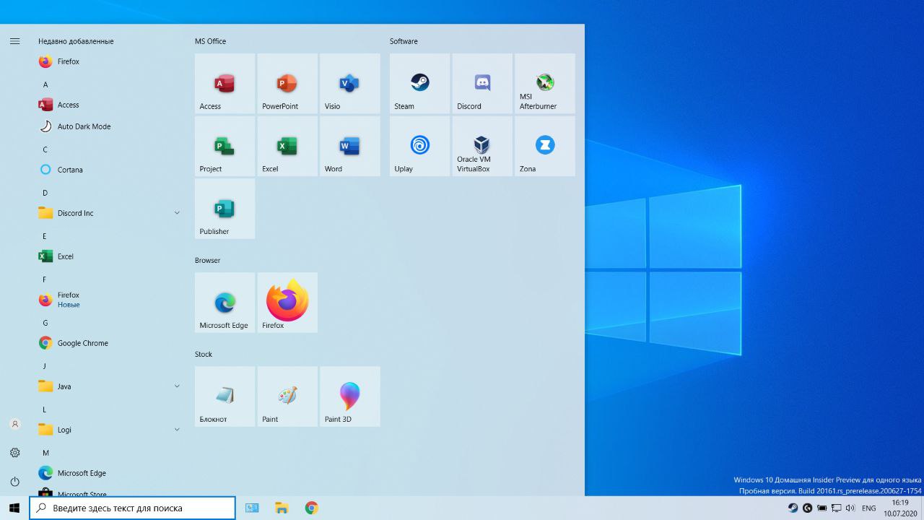The image size is (924, 520).
Task: Open the battery status tray icon
Action: (x=822, y=508)
